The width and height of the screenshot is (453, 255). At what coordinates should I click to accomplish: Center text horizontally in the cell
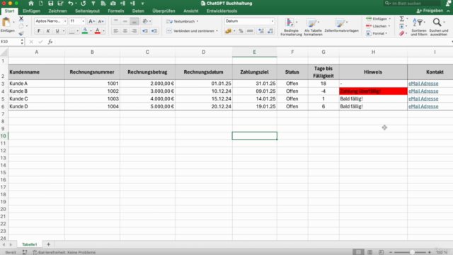coord(125,31)
